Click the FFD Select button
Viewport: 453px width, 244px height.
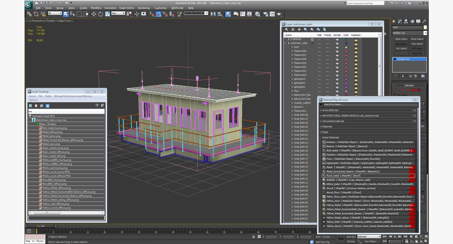417,48
